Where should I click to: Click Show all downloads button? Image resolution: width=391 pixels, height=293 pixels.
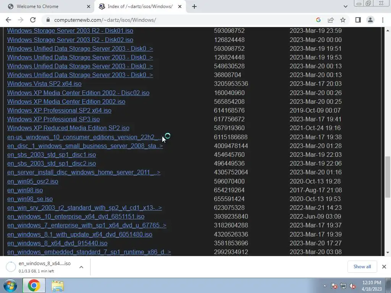click(x=362, y=267)
